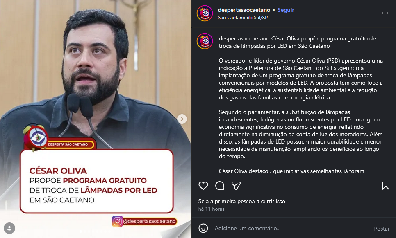
Task: Click the main post photo of César Oliva
Action: (x=96, y=76)
